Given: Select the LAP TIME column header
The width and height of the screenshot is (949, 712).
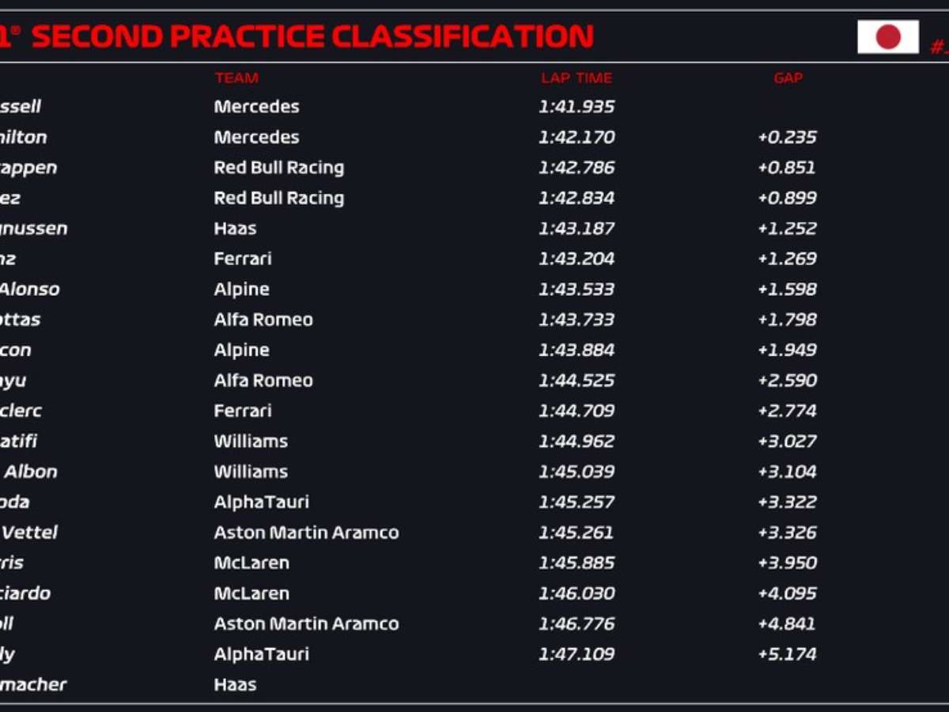Looking at the screenshot, I should (577, 78).
